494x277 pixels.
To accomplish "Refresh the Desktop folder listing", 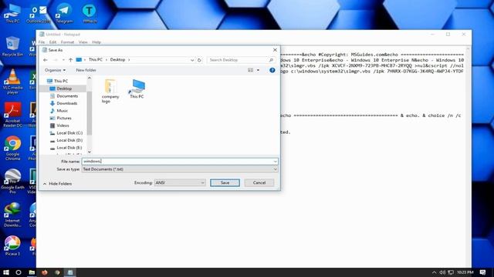I will pyautogui.click(x=199, y=60).
